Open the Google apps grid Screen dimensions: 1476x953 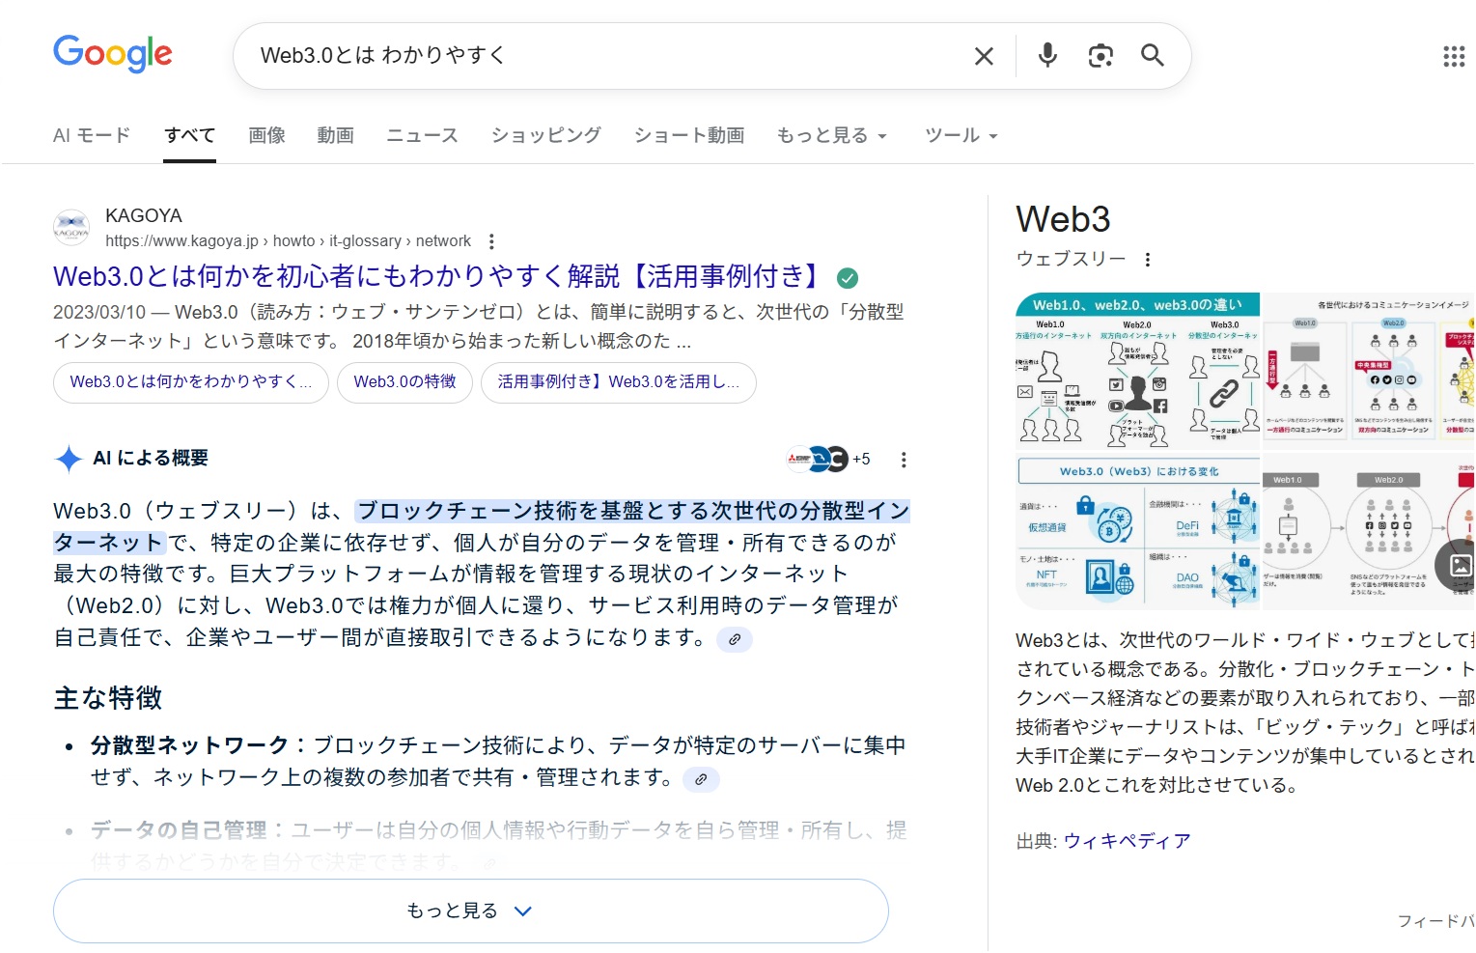(x=1454, y=56)
